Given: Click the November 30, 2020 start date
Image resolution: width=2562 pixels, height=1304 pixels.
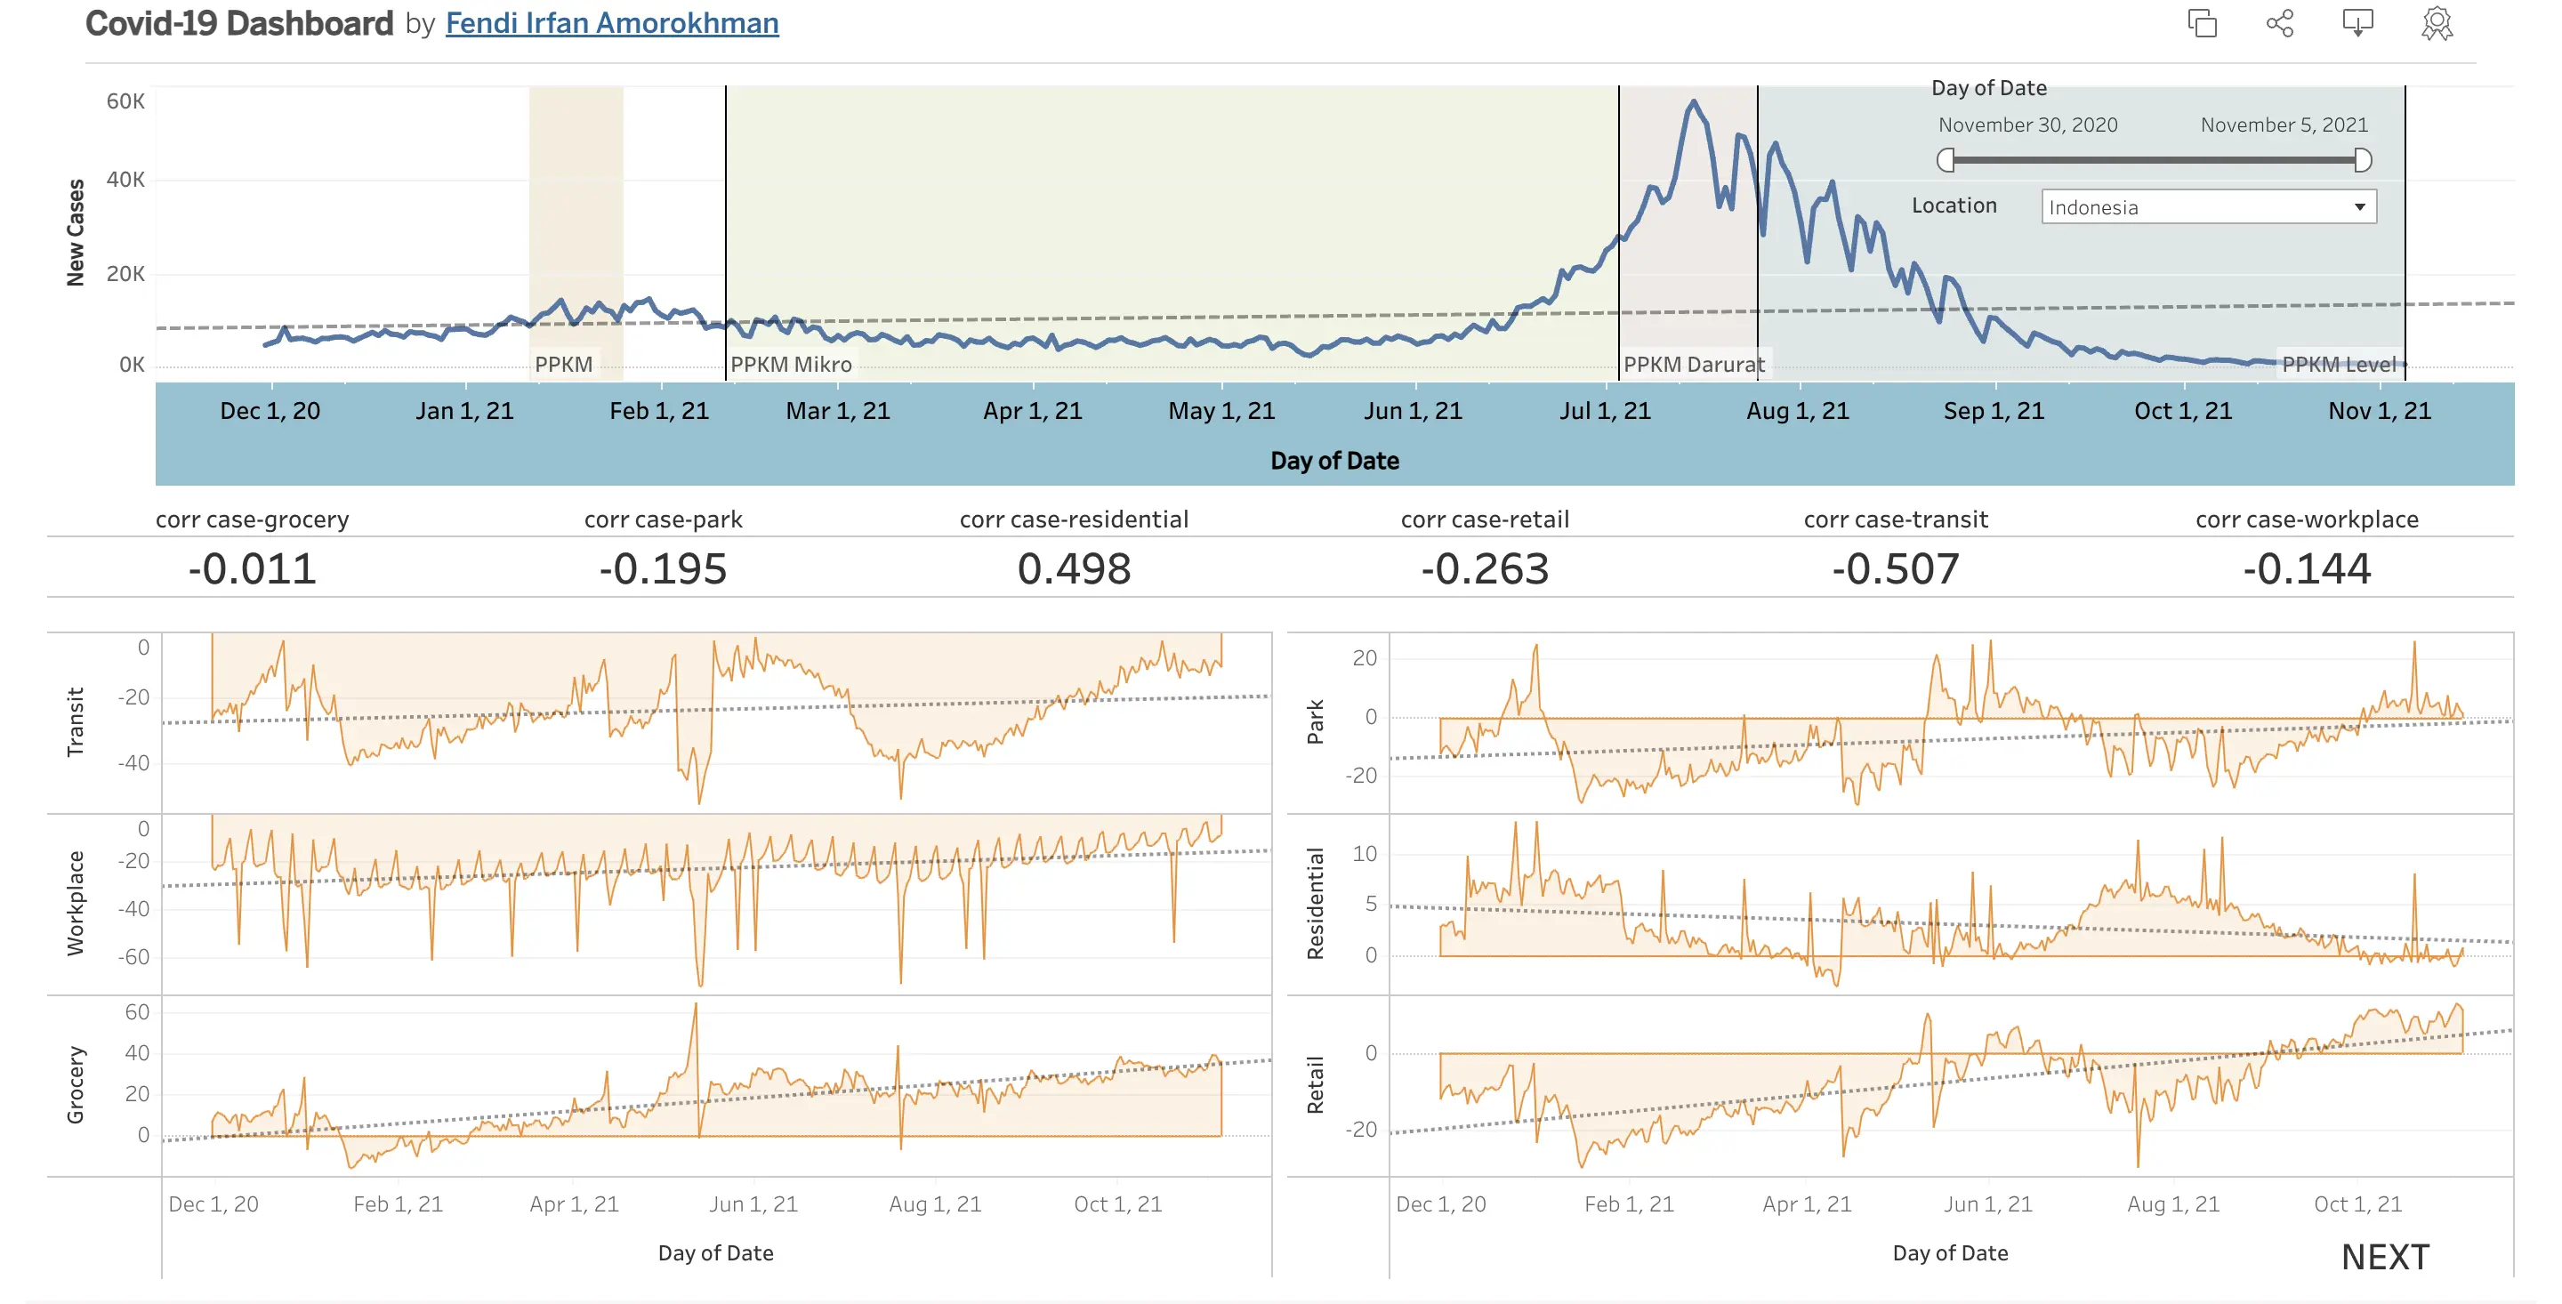Looking at the screenshot, I should click(2027, 125).
